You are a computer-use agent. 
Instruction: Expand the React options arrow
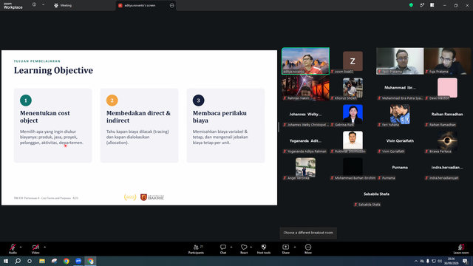pos(251,247)
